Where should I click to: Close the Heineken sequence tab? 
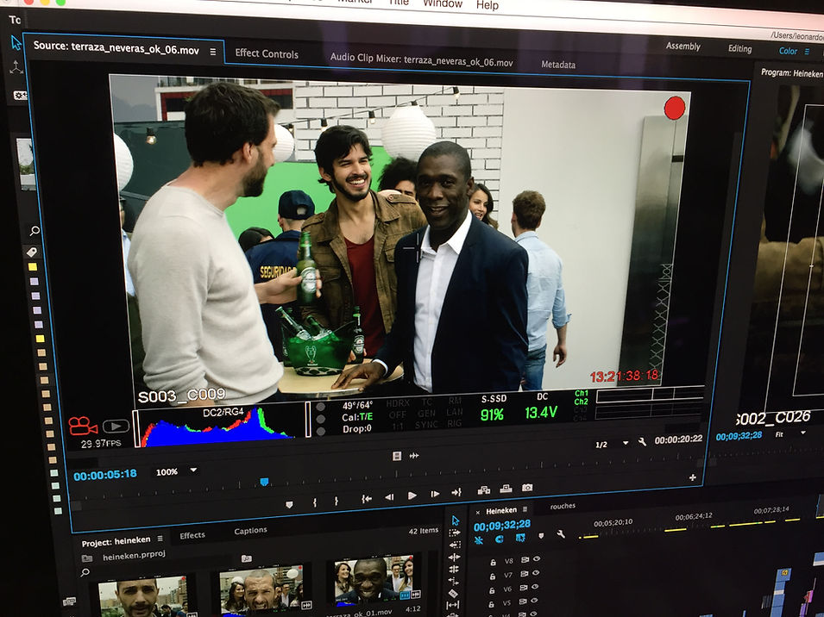tap(478, 512)
